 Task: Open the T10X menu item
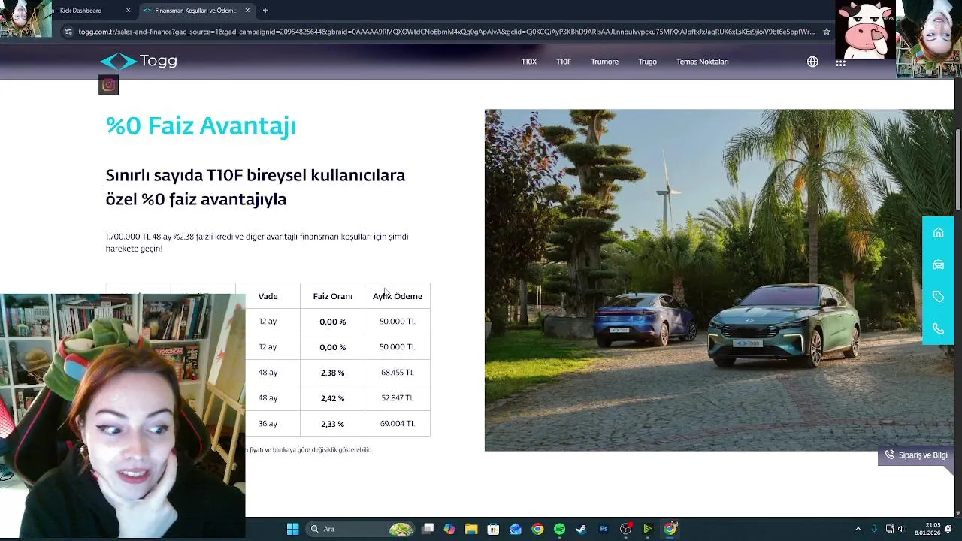[529, 62]
